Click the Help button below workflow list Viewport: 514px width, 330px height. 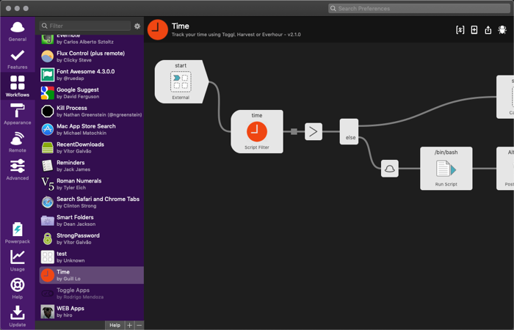[x=115, y=325]
